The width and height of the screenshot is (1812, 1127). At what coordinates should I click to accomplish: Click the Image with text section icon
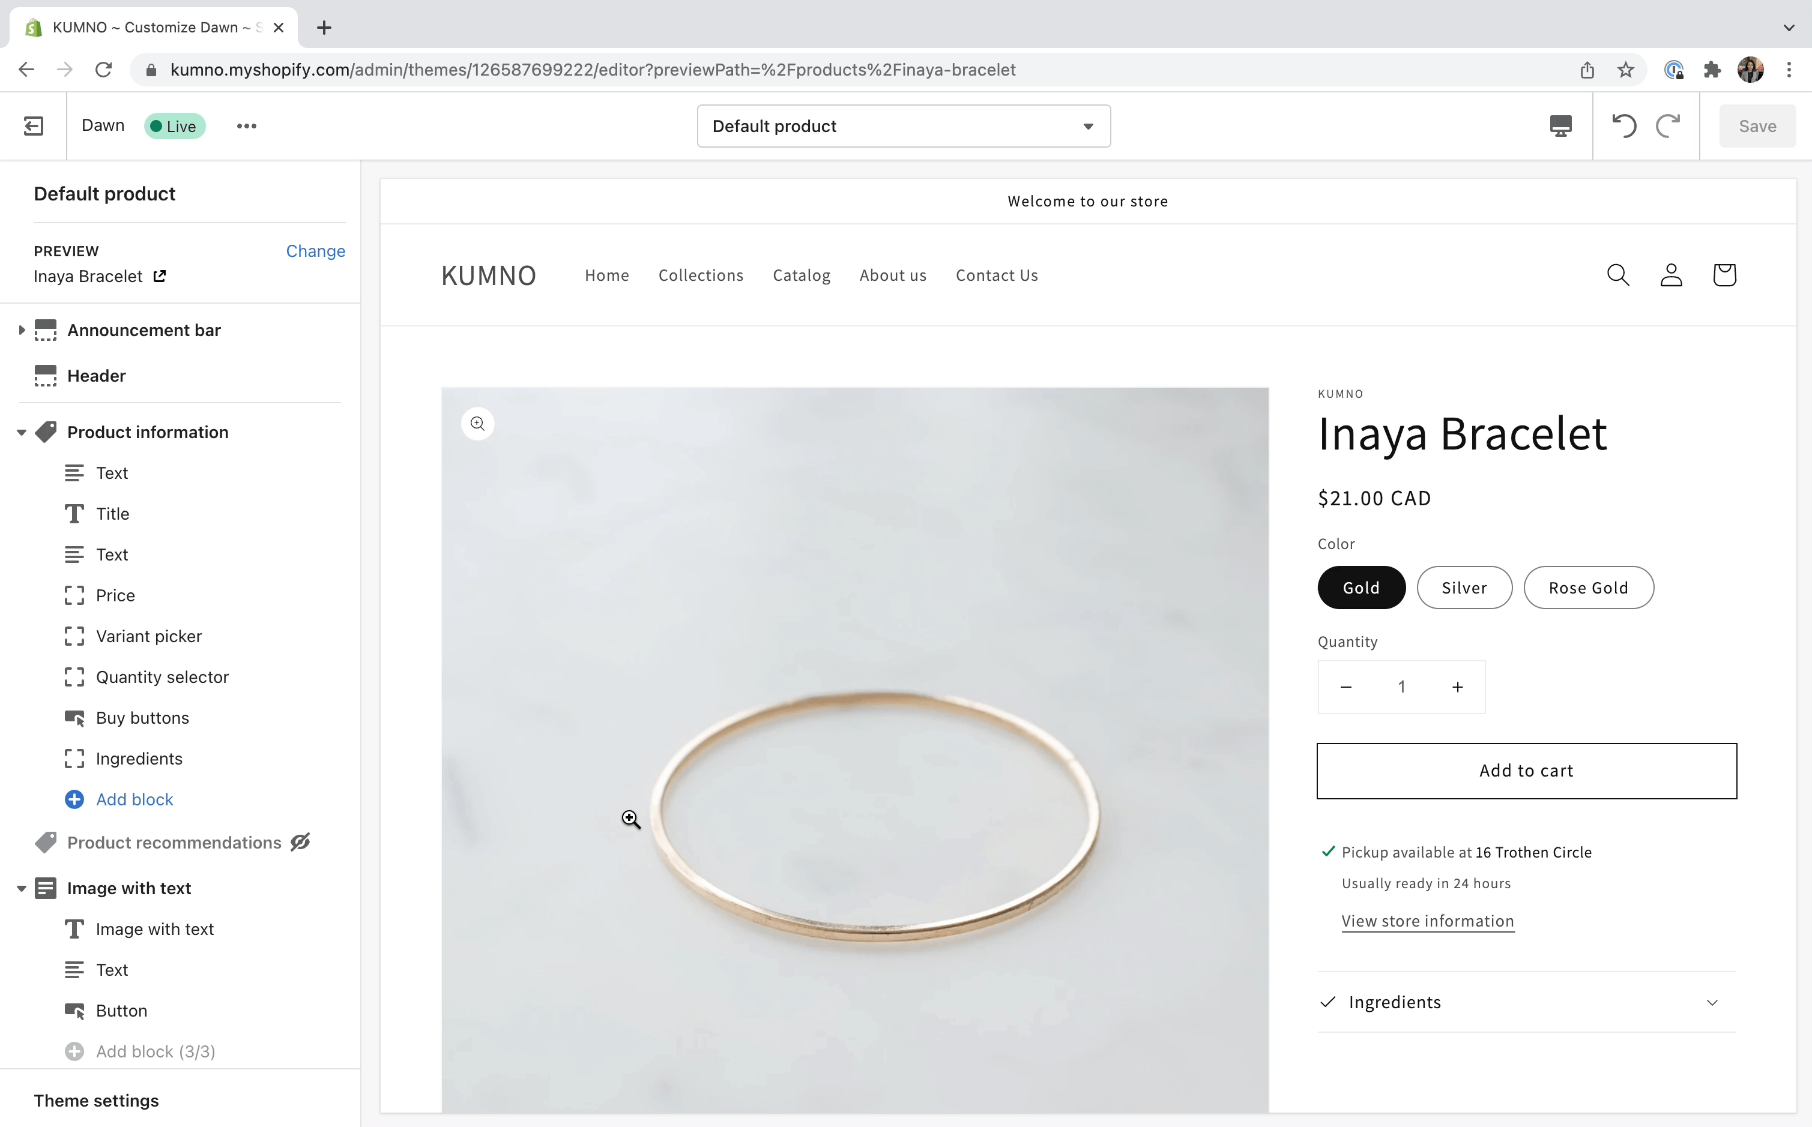pos(46,888)
